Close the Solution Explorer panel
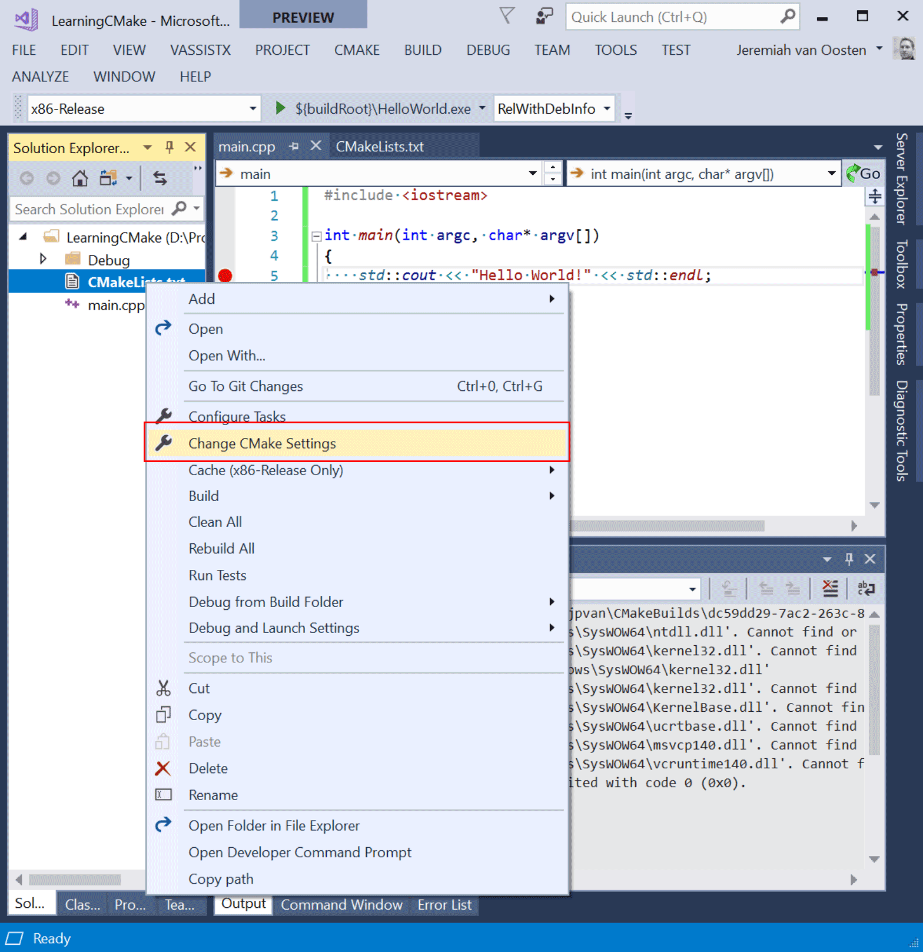Image resolution: width=923 pixels, height=952 pixels. [x=190, y=147]
